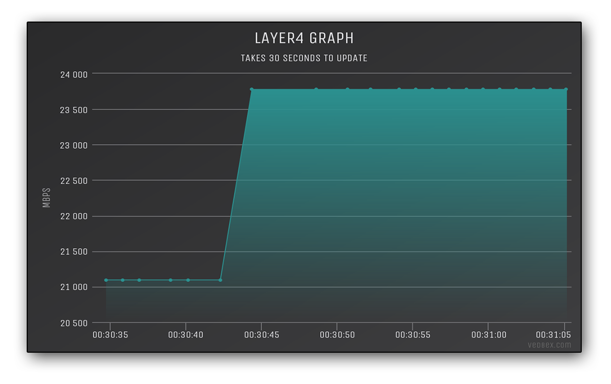The width and height of the screenshot is (611, 384).
Task: Open the vedbex.com watermark link
Action: (550, 345)
